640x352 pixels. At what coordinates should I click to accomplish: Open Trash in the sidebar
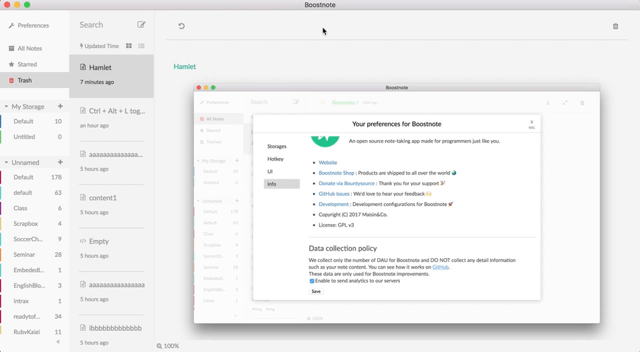coord(34,81)
